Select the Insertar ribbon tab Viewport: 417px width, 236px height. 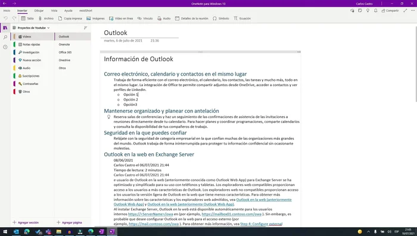(22, 11)
